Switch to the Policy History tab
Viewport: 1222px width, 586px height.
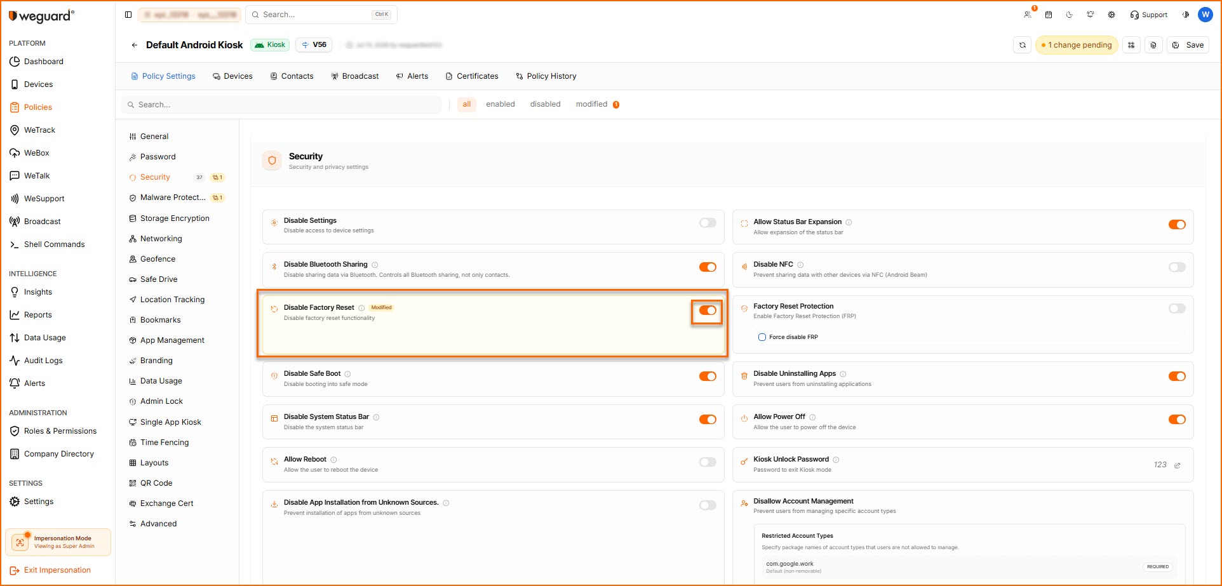[546, 76]
